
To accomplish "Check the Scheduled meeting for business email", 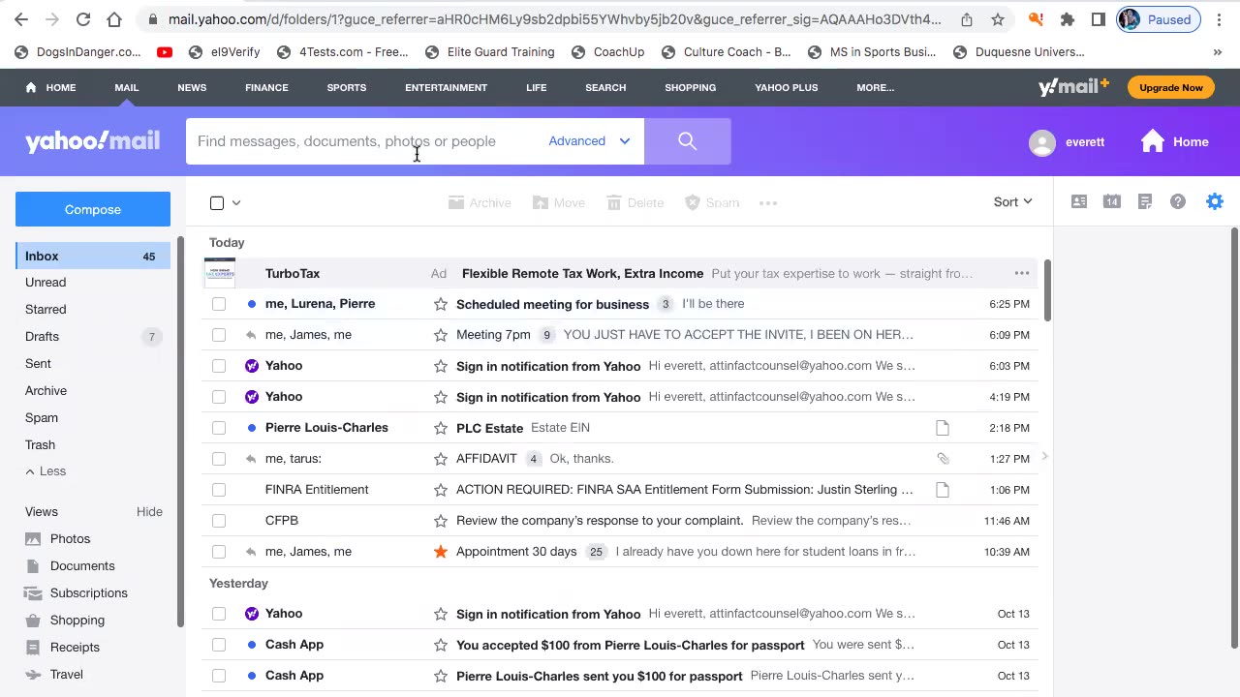I will [219, 304].
